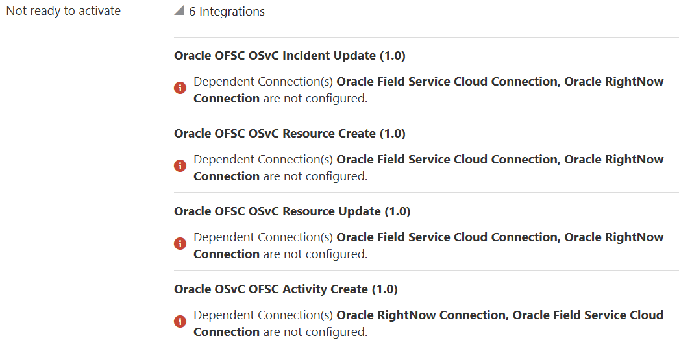
Task: Click Field Service Cloud Connection in Incident Update error
Action: (x=447, y=82)
